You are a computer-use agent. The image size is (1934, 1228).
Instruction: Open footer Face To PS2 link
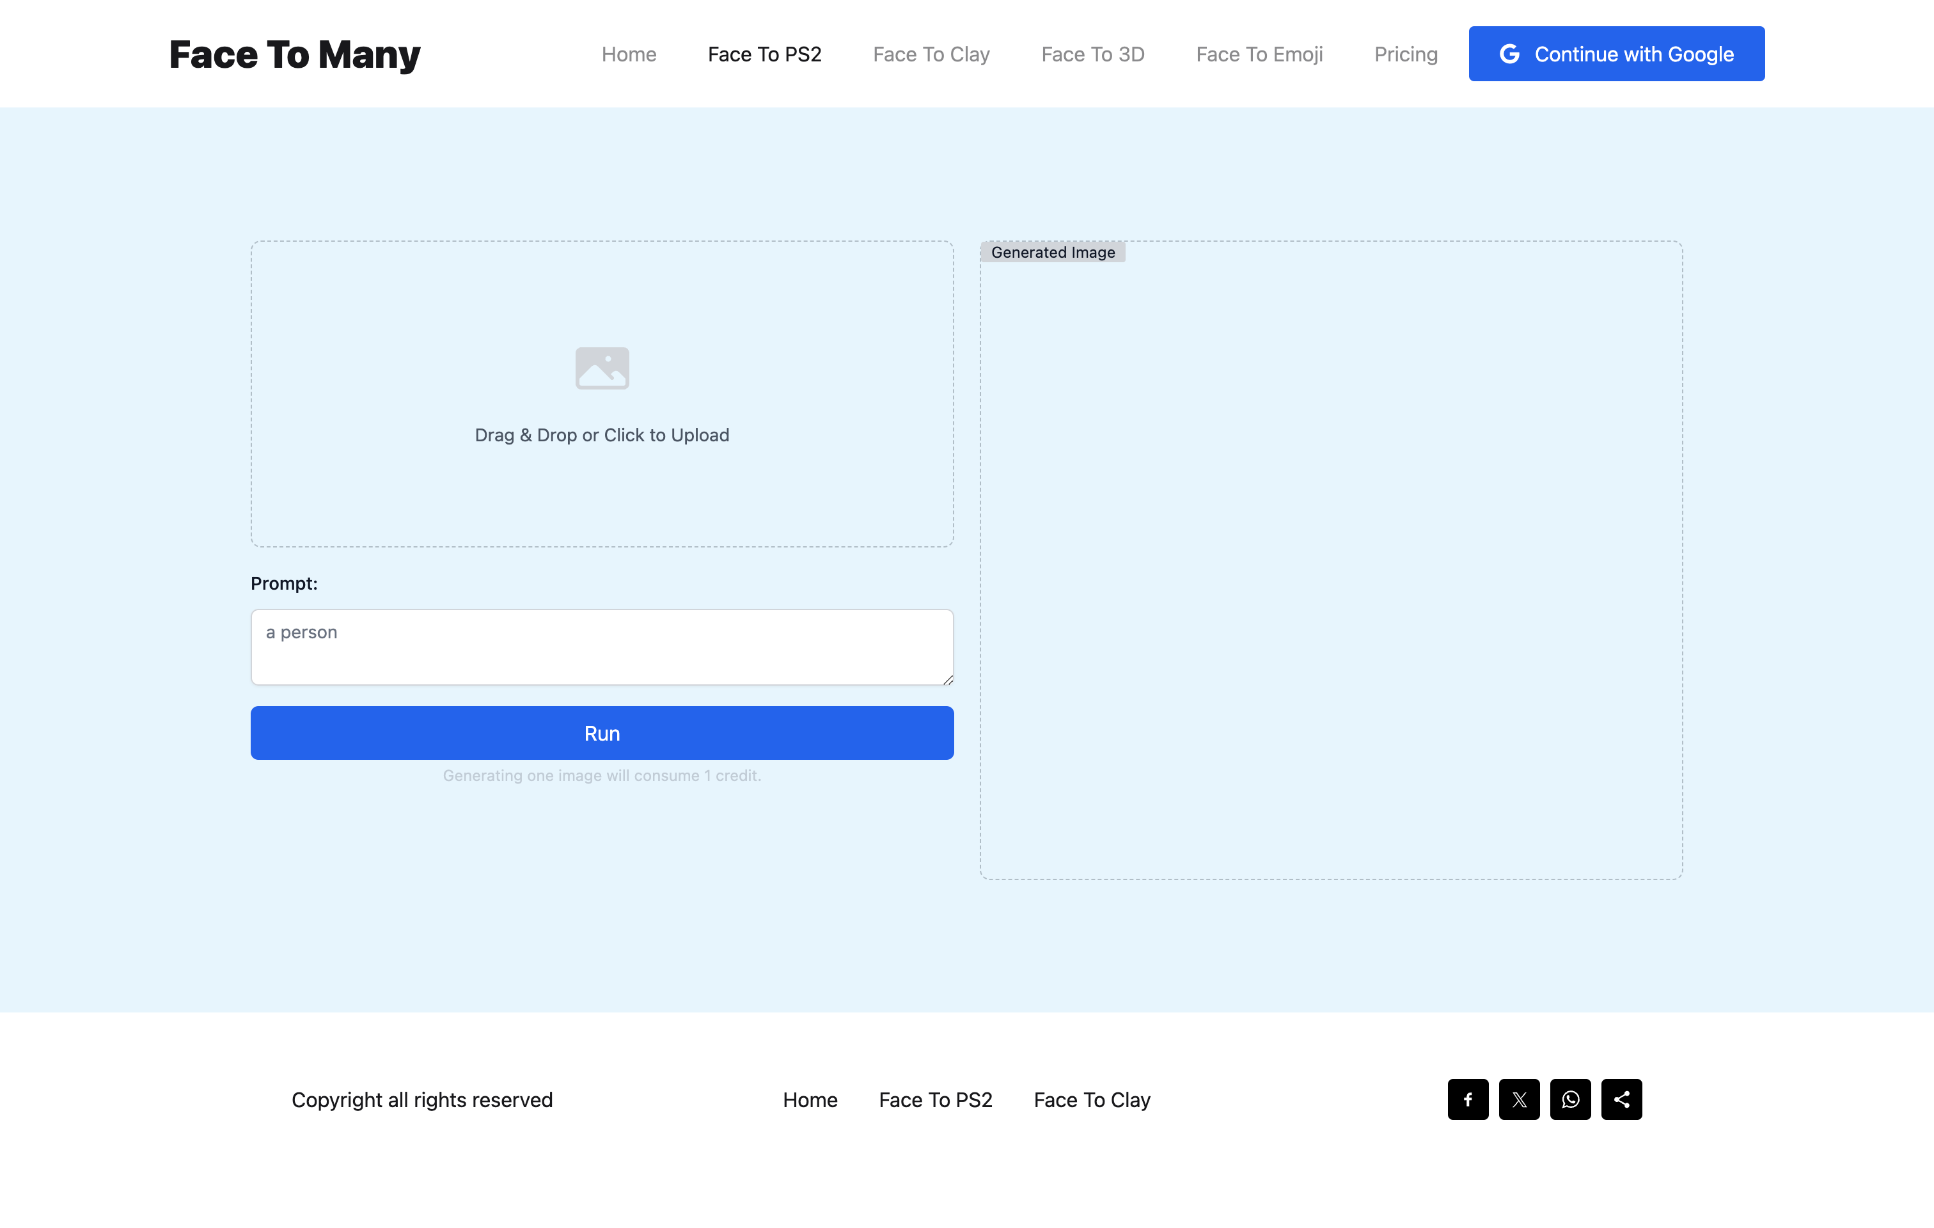[x=935, y=1099]
